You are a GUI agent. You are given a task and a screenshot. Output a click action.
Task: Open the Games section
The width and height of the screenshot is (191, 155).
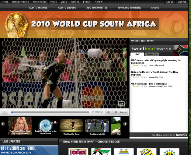(75, 2)
